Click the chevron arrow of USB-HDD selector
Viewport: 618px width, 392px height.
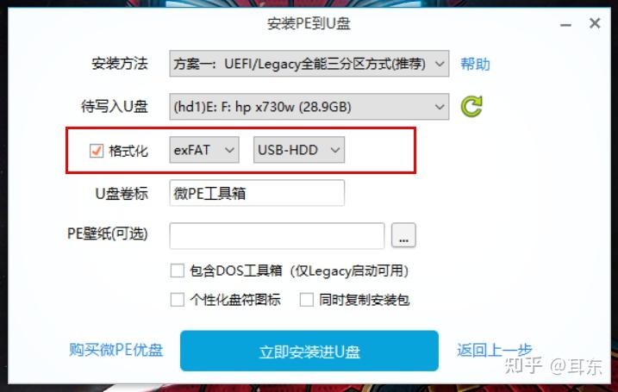pos(335,150)
